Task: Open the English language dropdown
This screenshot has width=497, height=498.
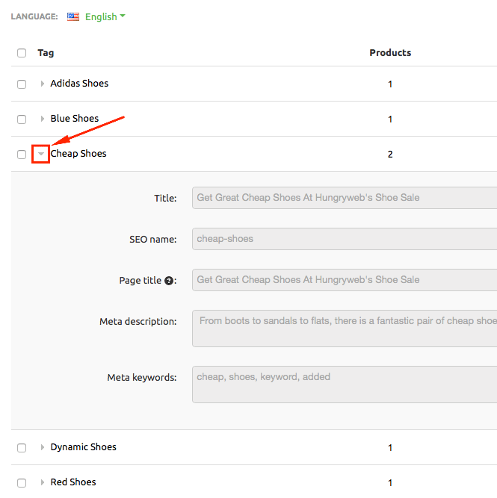Action: [105, 16]
